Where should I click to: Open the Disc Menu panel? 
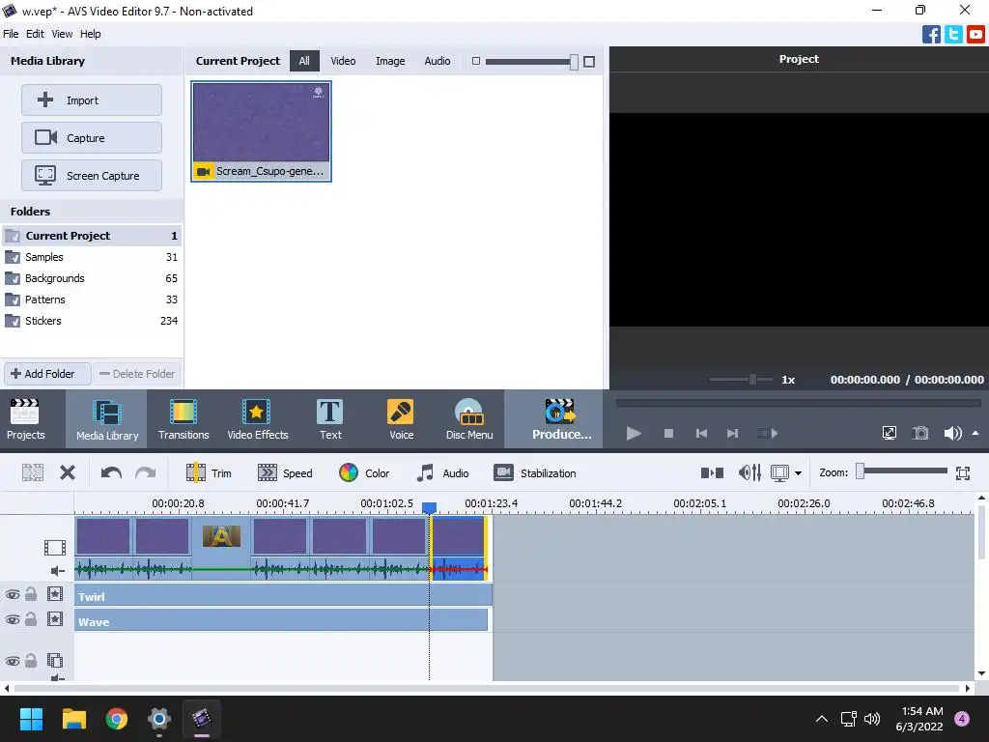coord(469,419)
